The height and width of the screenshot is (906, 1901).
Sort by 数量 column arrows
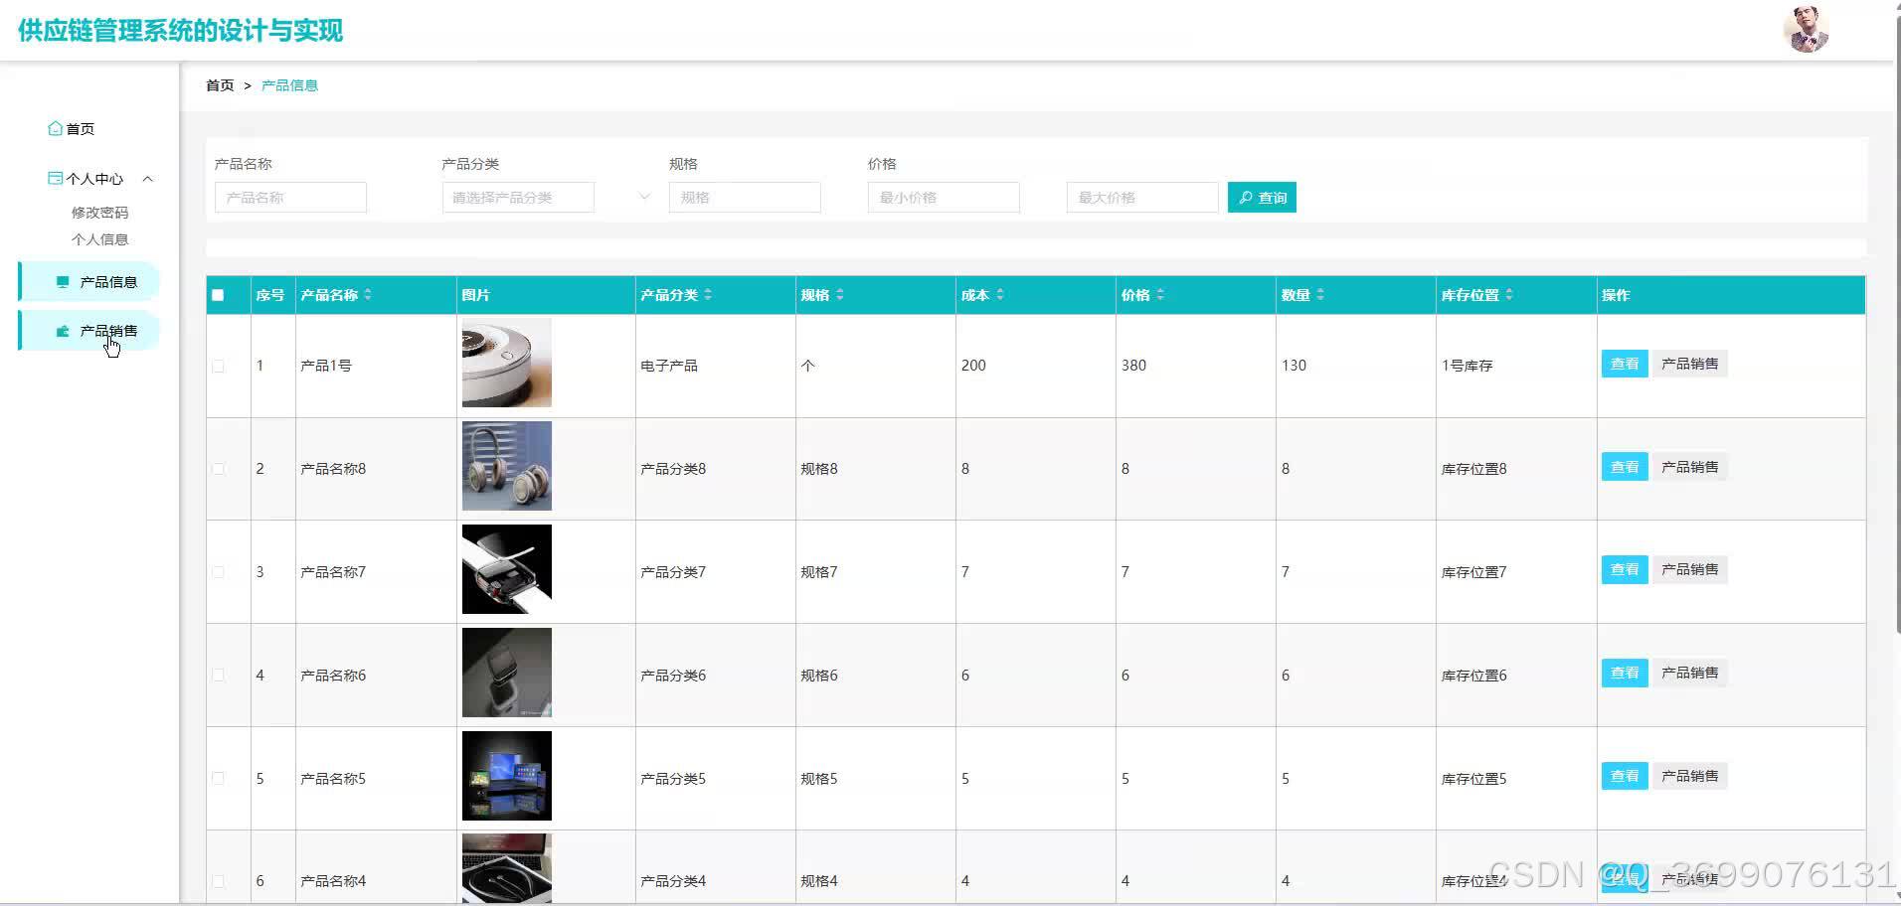[x=1320, y=294]
